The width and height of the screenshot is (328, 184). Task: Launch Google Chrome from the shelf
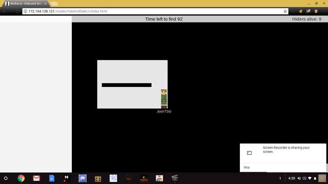click(x=21, y=178)
